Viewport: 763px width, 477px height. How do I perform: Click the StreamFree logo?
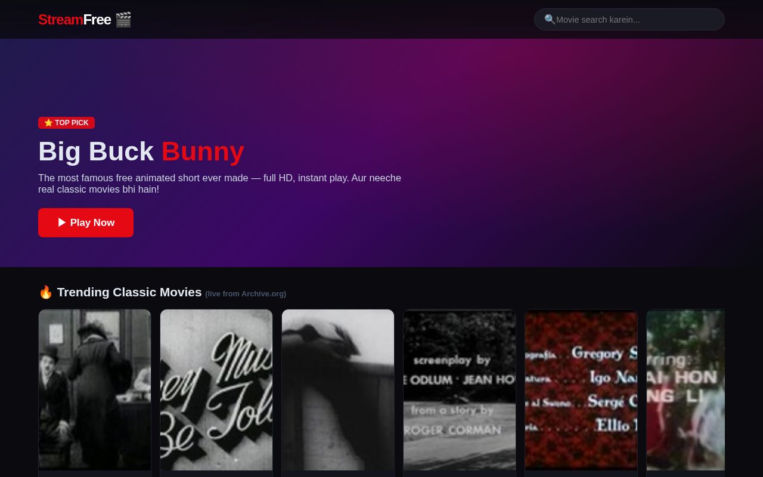tap(85, 20)
